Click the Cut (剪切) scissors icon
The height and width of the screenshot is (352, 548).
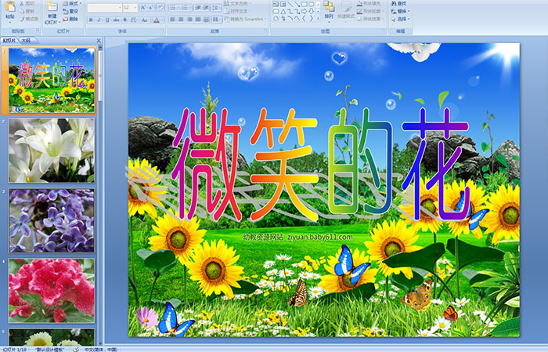point(22,3)
